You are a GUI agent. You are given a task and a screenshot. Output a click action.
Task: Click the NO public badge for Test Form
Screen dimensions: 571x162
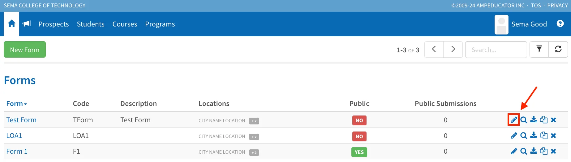click(x=359, y=120)
